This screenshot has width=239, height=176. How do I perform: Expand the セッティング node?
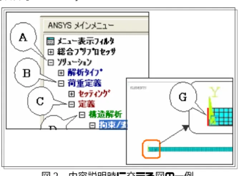click(72, 94)
